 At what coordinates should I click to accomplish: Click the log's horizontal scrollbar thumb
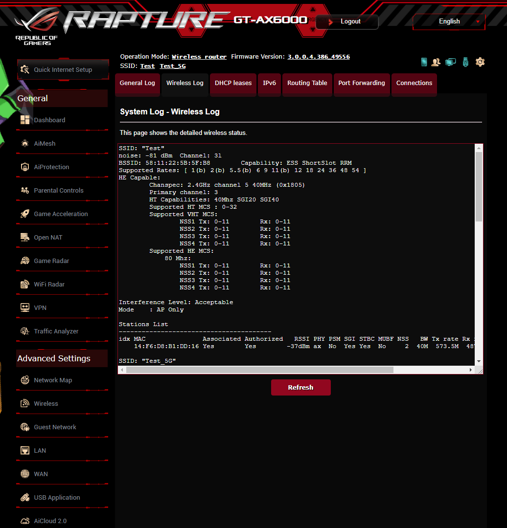pyautogui.click(x=259, y=370)
